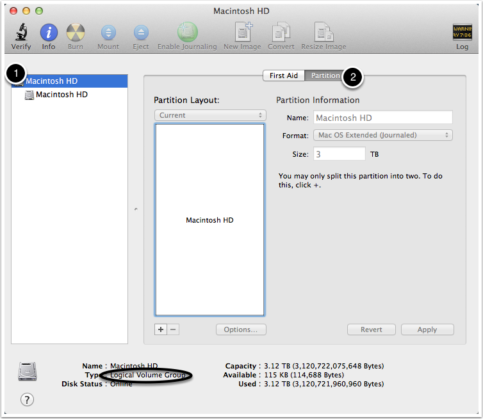Click the sidebar splitter handle
Image resolution: width=483 pixels, height=419 pixels.
pos(136,209)
